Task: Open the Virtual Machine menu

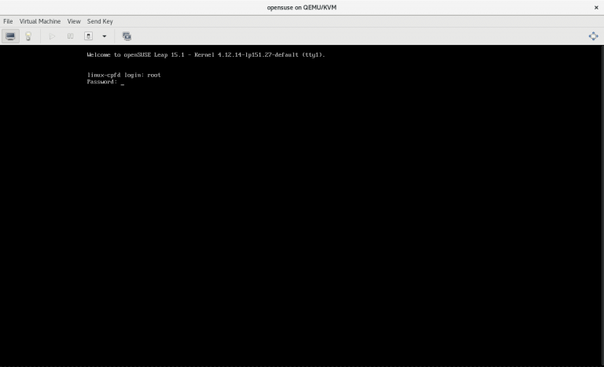Action: tap(40, 21)
